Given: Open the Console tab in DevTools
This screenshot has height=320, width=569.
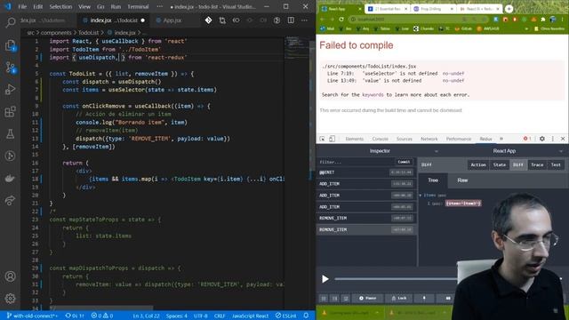Looking at the screenshot, I should pos(380,139).
